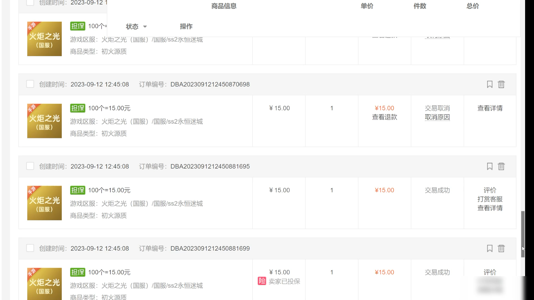
Task: Click the page vertical scrollbar thumb
Action: point(523,234)
